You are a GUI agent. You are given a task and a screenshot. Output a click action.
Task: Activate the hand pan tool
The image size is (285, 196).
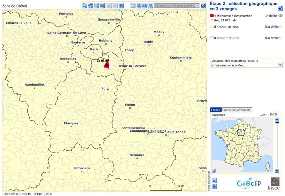[x=90, y=6]
